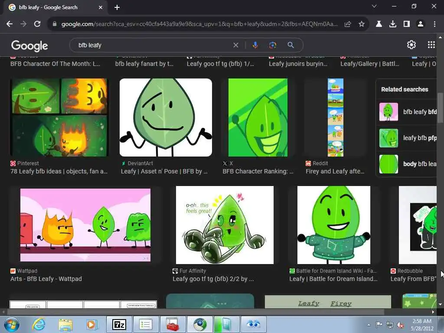The image size is (444, 333).
Task: Show hidden system tray icons
Action: coord(369,325)
